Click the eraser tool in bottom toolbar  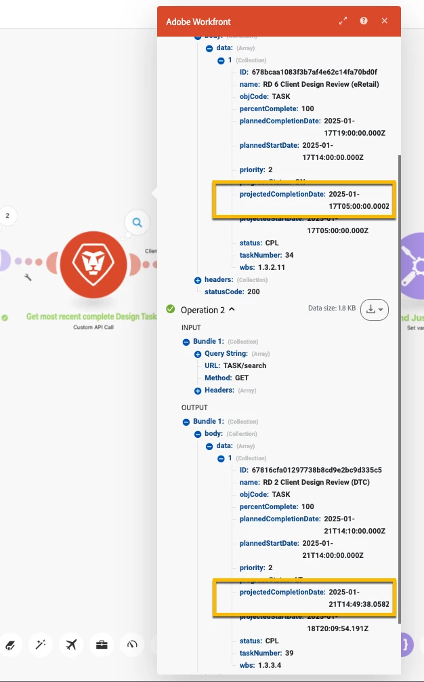(x=10, y=645)
